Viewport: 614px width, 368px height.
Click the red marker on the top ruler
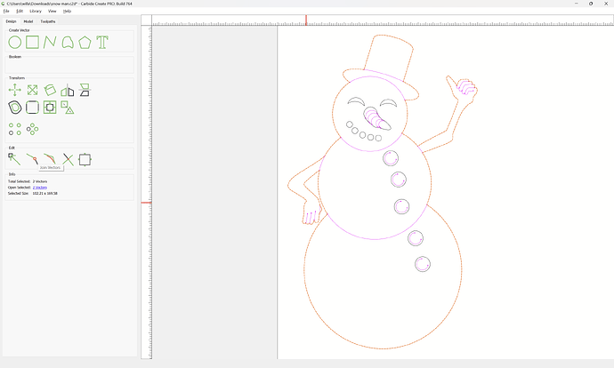306,20
